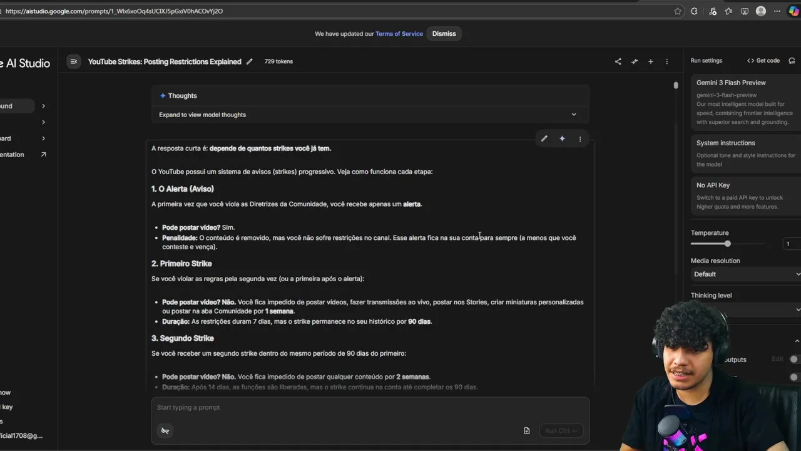The image size is (801, 451).
Task: Open the browser profile avatar
Action: point(761,11)
